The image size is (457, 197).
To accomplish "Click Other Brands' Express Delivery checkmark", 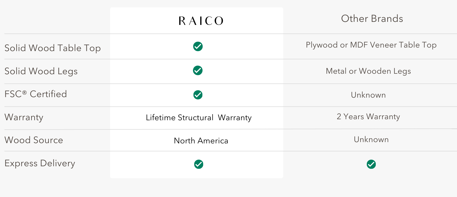I will pyautogui.click(x=371, y=164).
